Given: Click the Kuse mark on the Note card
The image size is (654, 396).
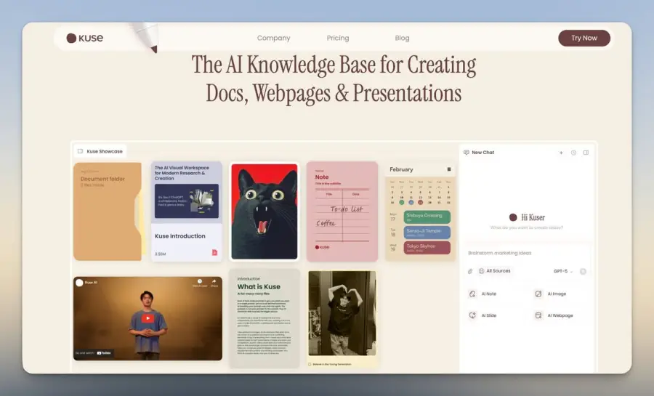Looking at the screenshot, I should coord(322,247).
